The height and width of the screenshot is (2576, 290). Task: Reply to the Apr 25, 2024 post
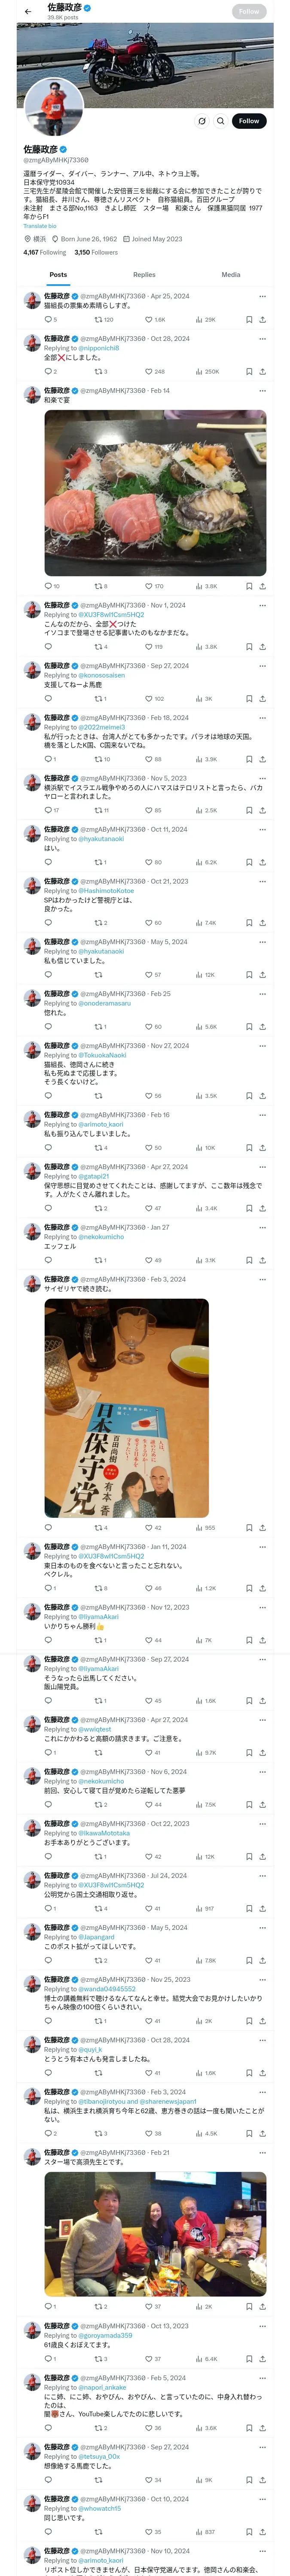tap(49, 319)
